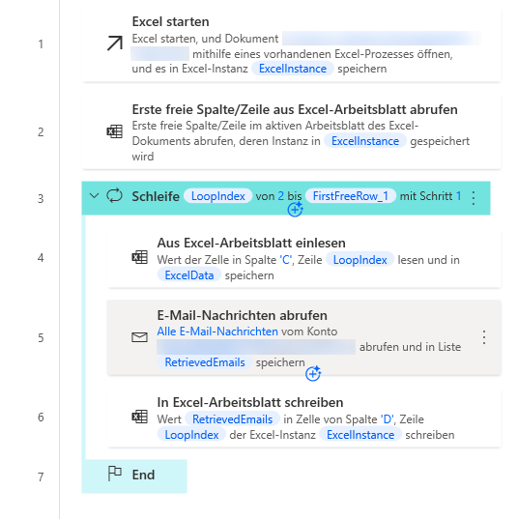Click line number 7 in the gutter
The height and width of the screenshot is (519, 518).
(41, 477)
